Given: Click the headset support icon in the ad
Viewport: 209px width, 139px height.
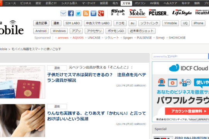Looking at the screenshot, I should click(x=161, y=82).
